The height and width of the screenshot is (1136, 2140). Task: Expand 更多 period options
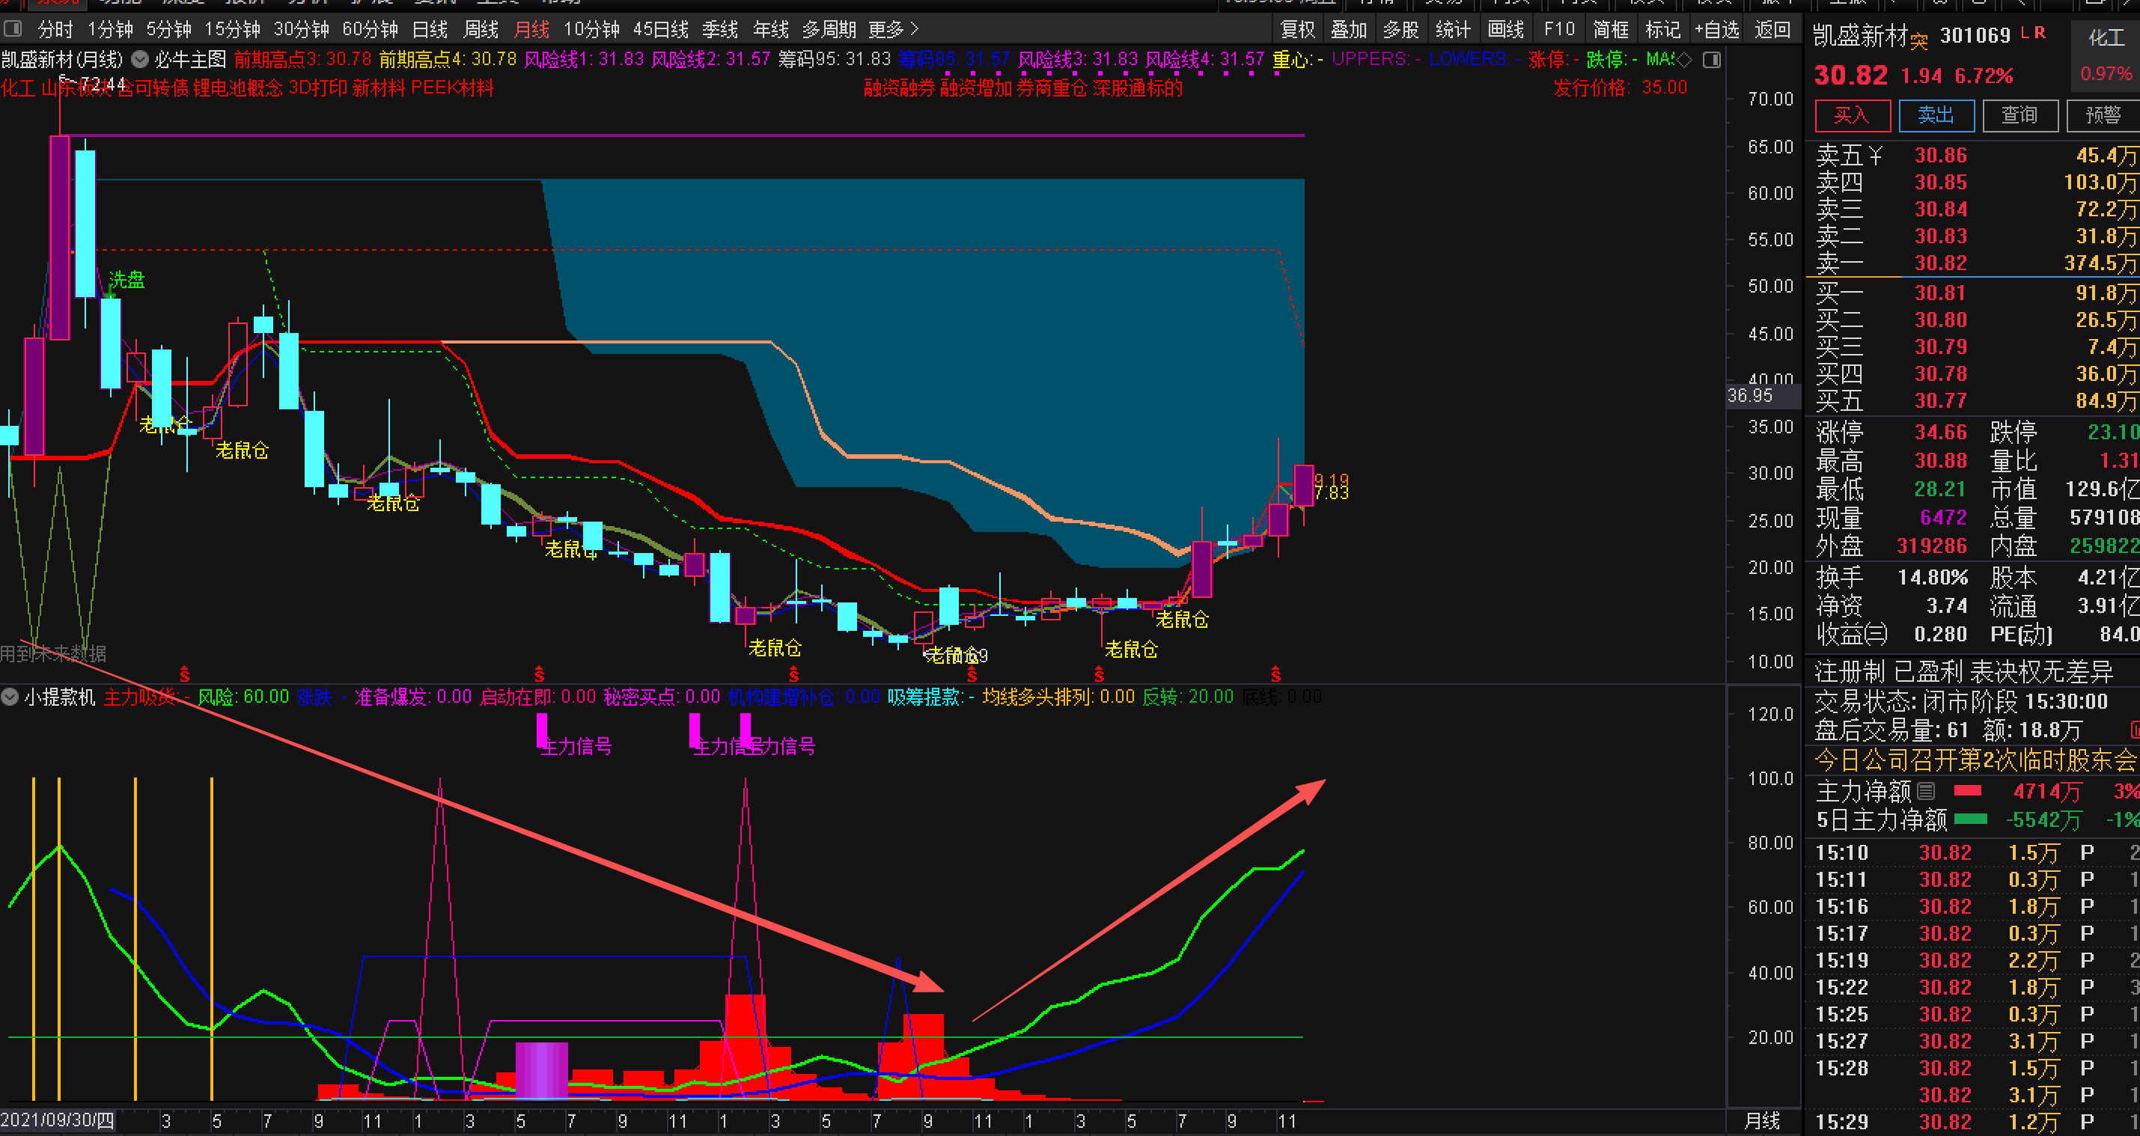coord(893,30)
